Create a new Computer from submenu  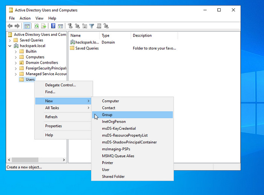(132, 101)
